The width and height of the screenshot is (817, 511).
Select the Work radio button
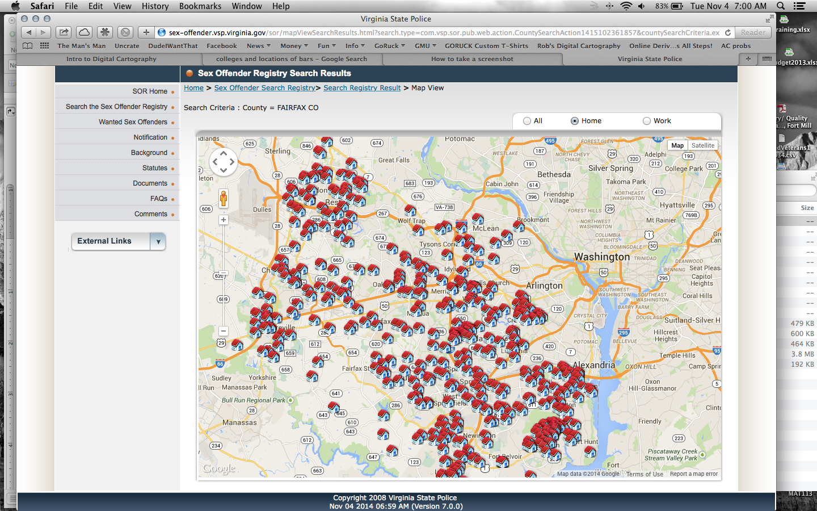click(x=647, y=121)
